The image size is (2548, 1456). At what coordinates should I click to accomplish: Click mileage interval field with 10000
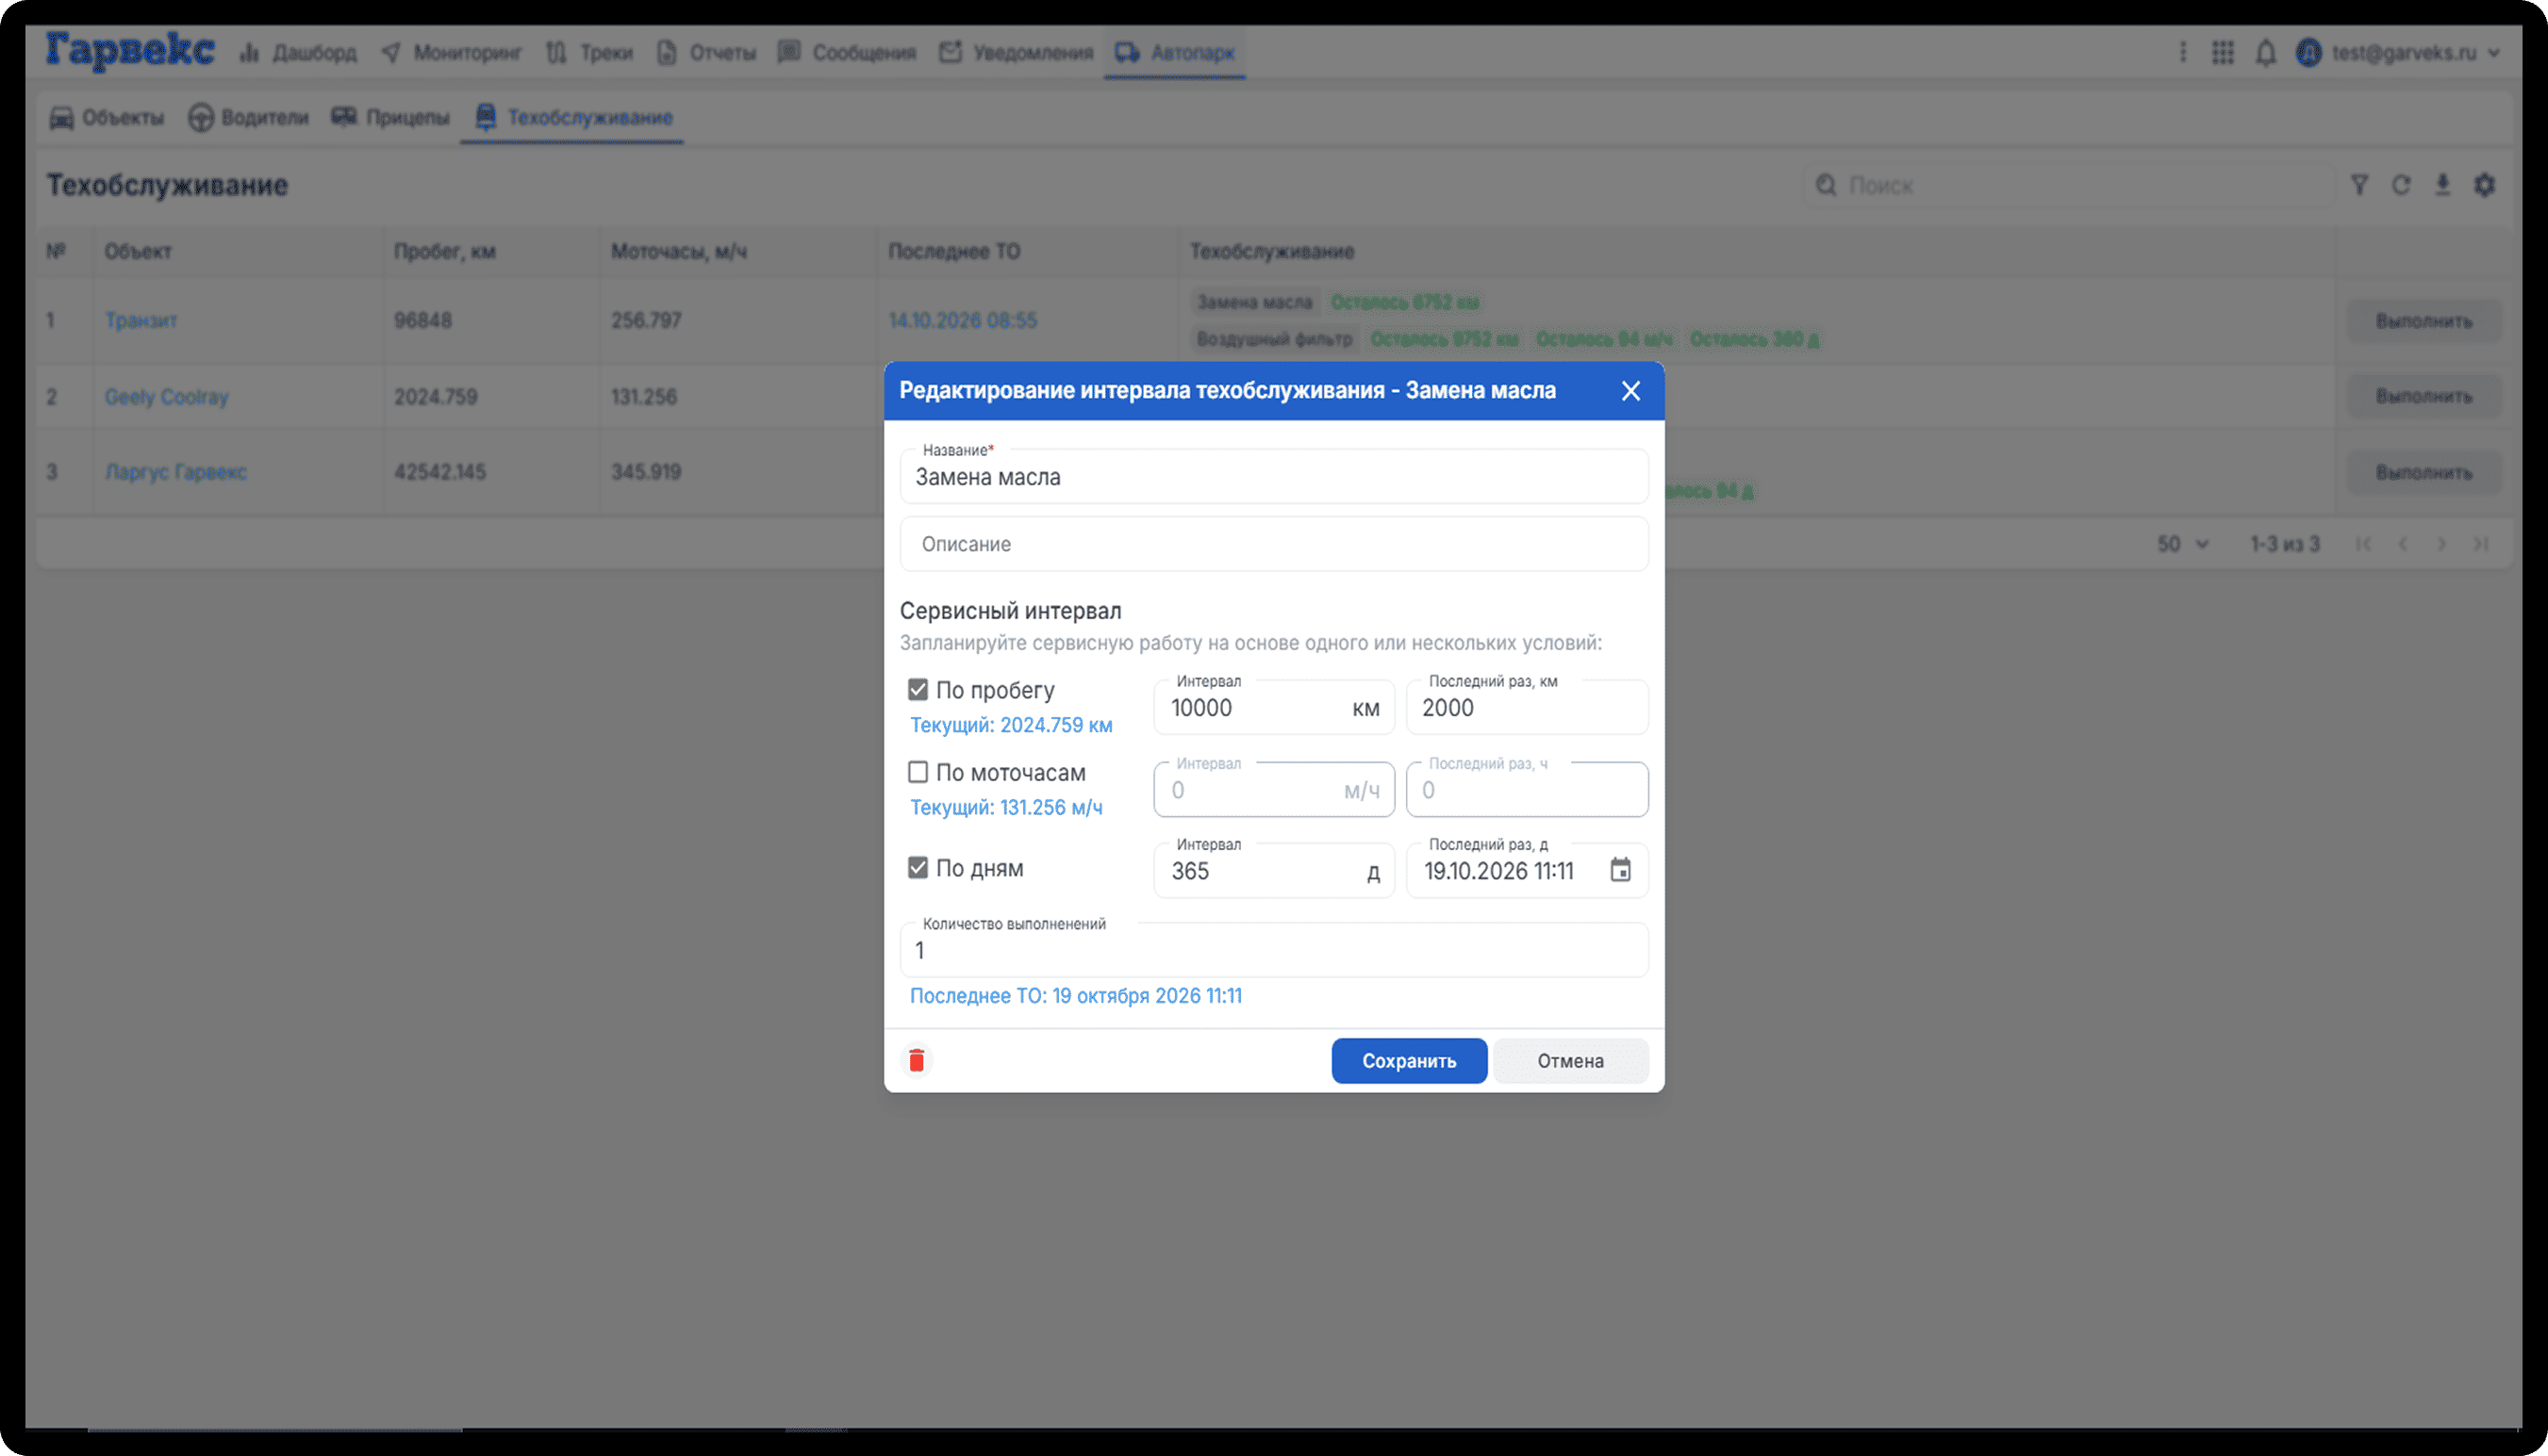click(x=1273, y=707)
